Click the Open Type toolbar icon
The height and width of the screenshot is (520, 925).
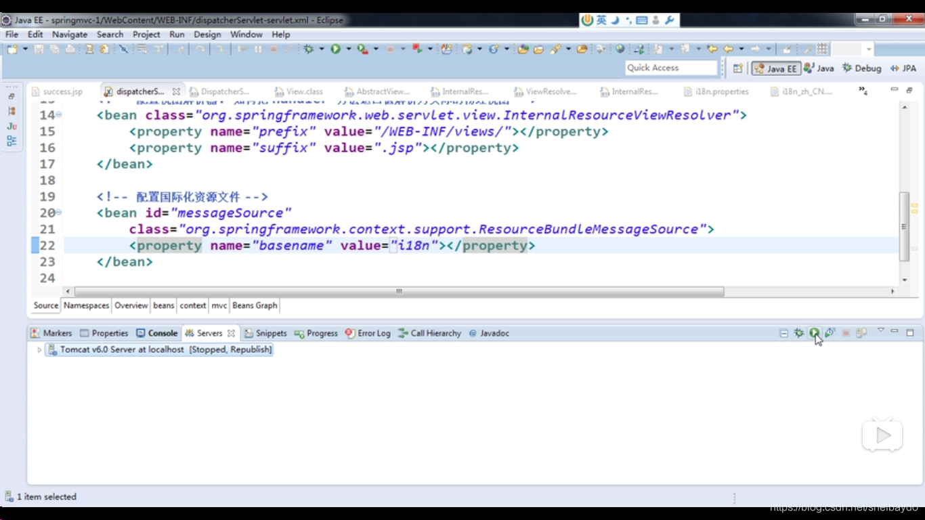(x=523, y=49)
